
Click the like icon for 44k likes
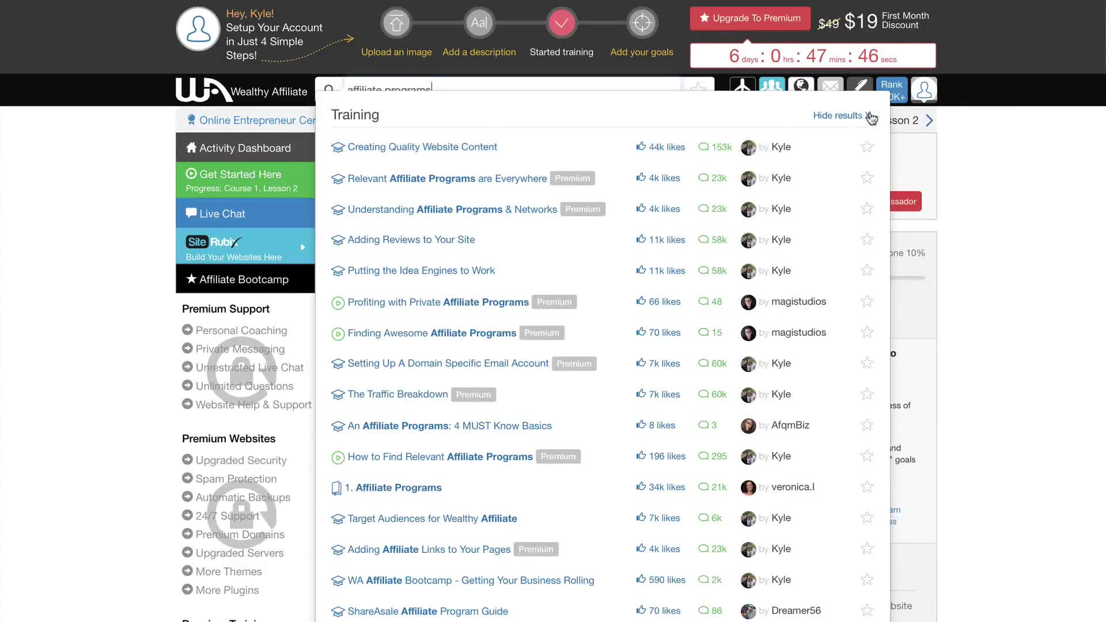point(641,146)
